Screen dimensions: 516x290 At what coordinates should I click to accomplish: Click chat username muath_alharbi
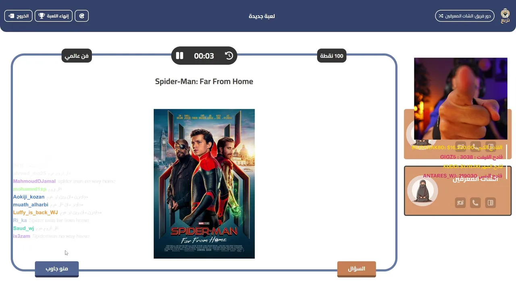coord(31,205)
